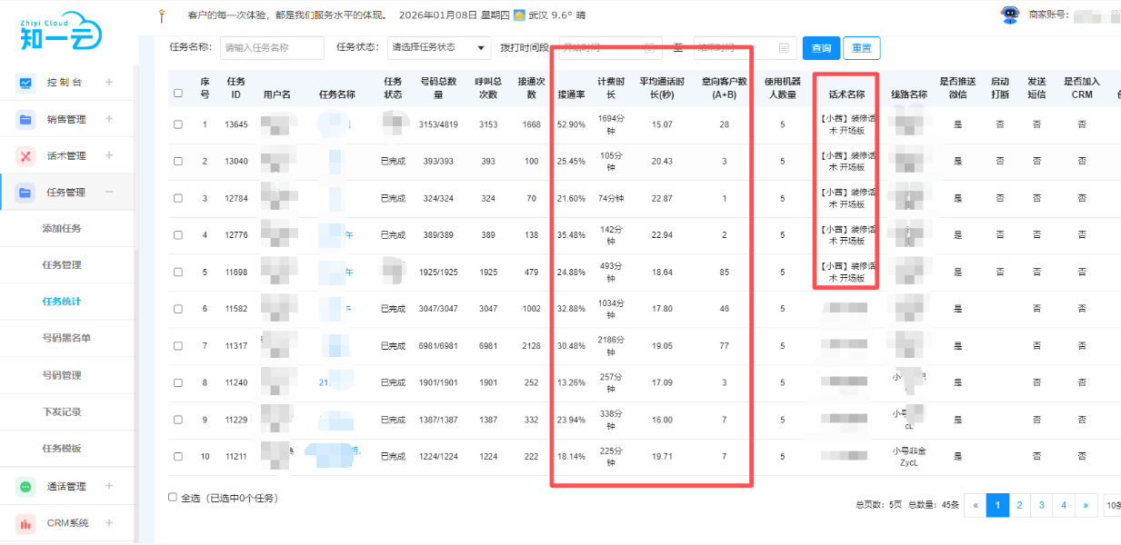
Task: Expand the 销售管理 menu with plus sign
Action: click(109, 119)
